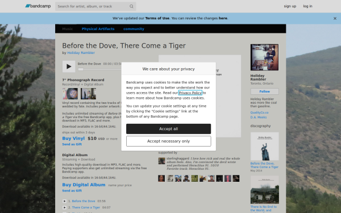
Task: Click the seventh avatar in the supporters row
Action: coord(211,178)
